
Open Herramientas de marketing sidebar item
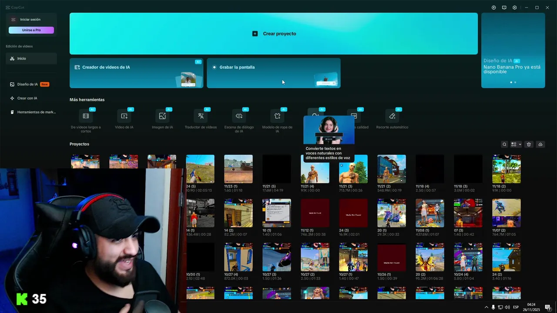[31, 112]
